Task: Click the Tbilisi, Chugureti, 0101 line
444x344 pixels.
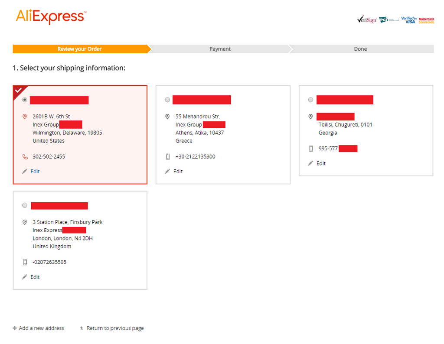Action: [x=346, y=125]
